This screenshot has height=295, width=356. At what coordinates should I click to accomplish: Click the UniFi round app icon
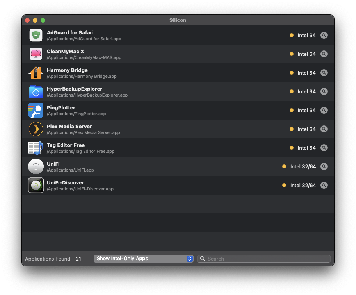coord(36,166)
